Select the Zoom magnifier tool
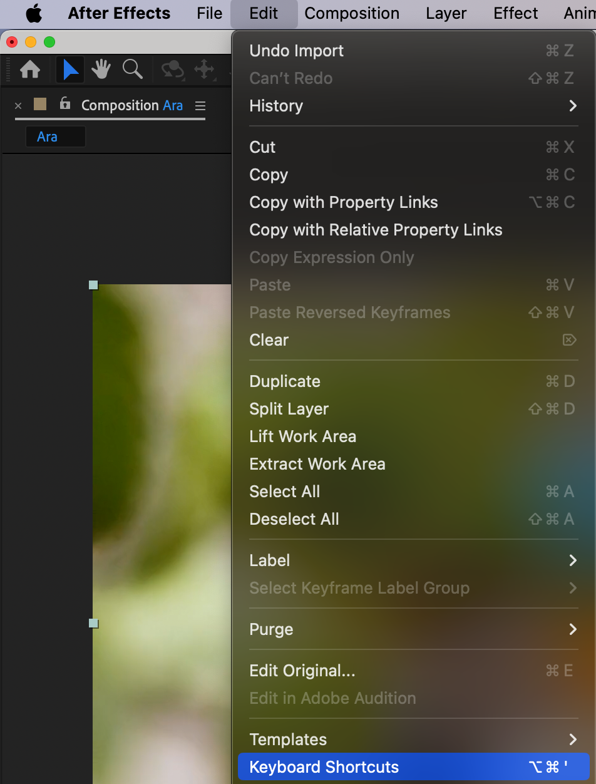This screenshot has width=596, height=784. pos(132,70)
